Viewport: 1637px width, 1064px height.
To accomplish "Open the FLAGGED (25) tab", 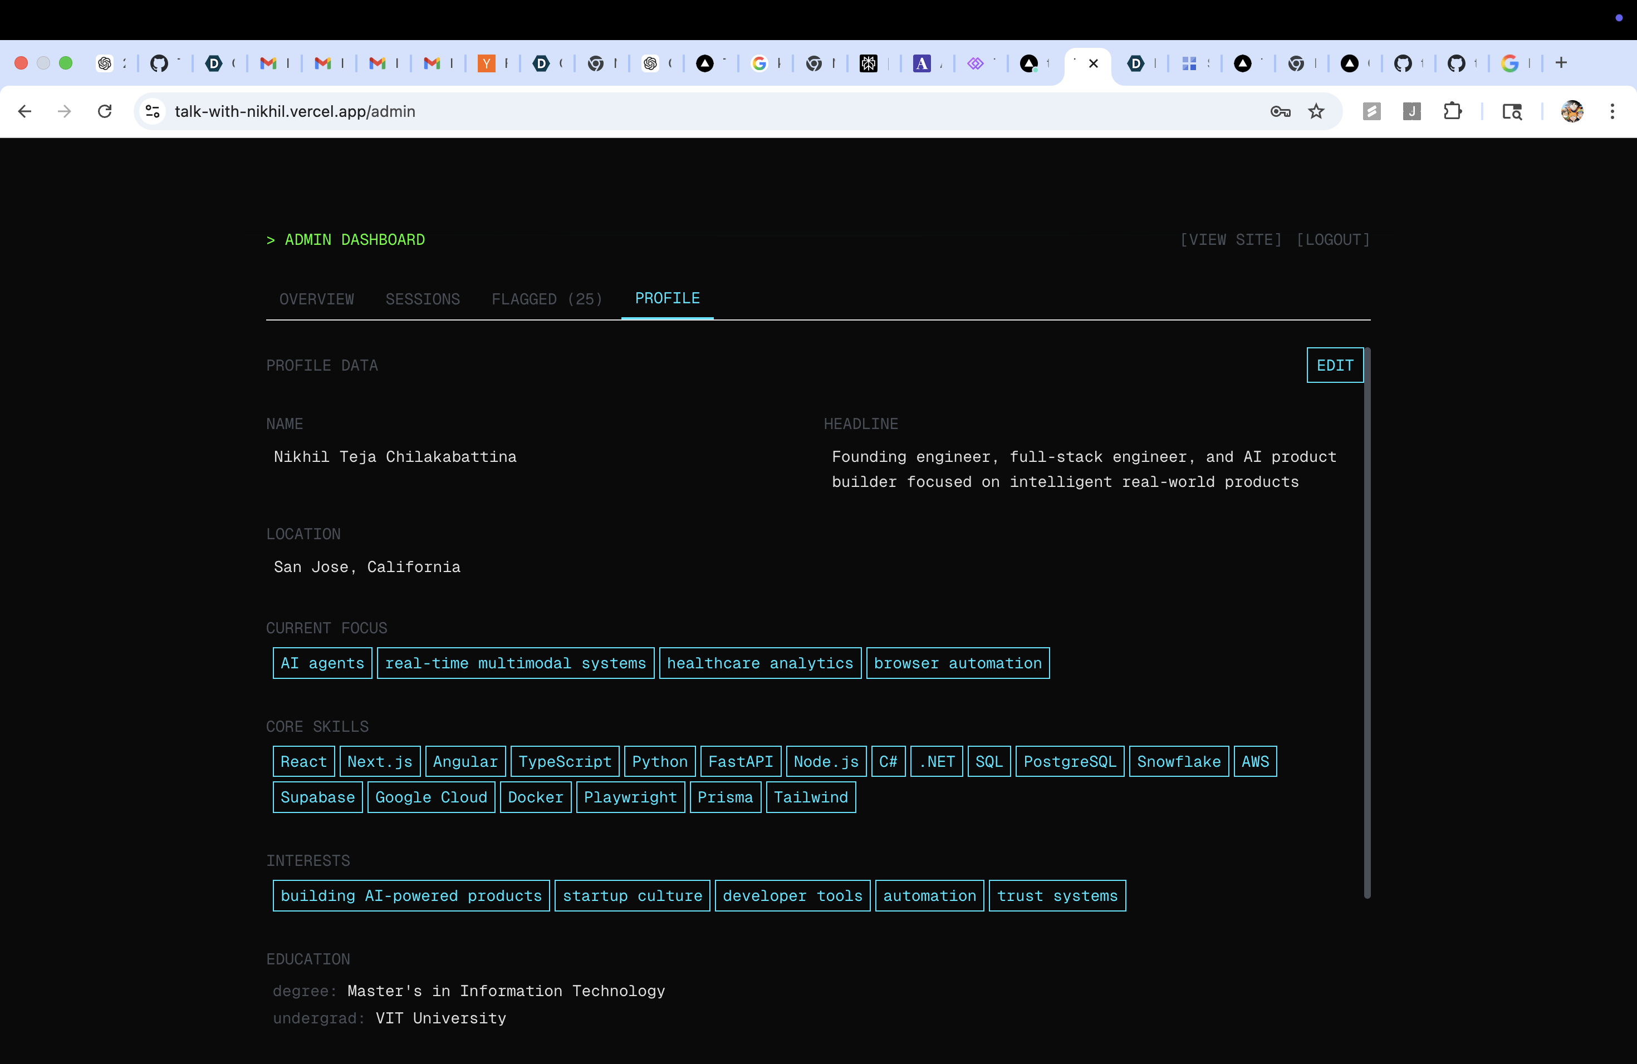I will [547, 299].
